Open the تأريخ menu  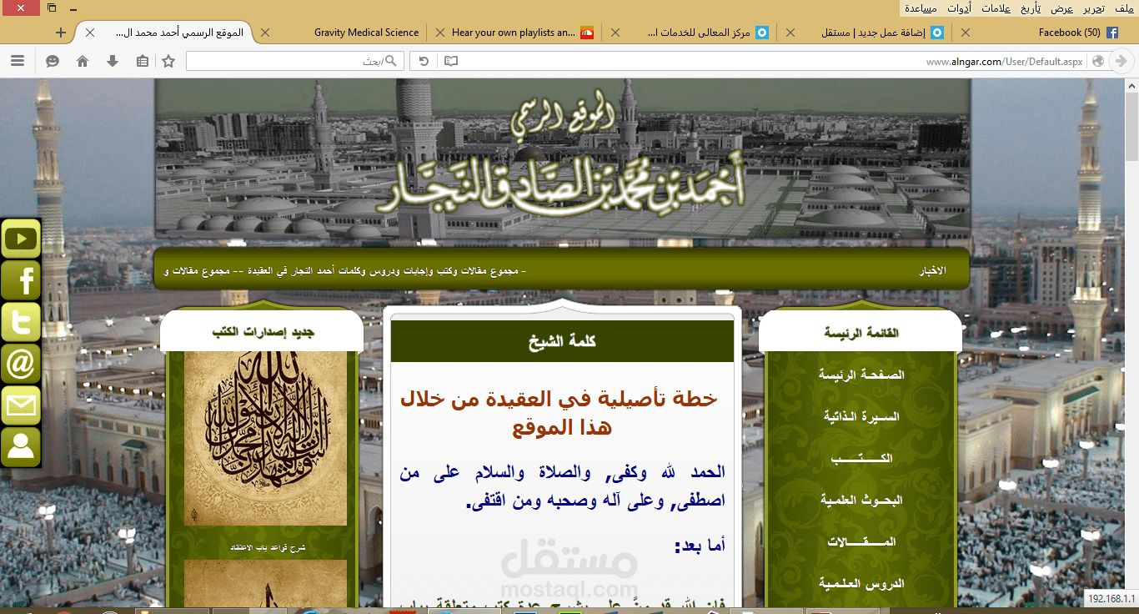[1031, 8]
